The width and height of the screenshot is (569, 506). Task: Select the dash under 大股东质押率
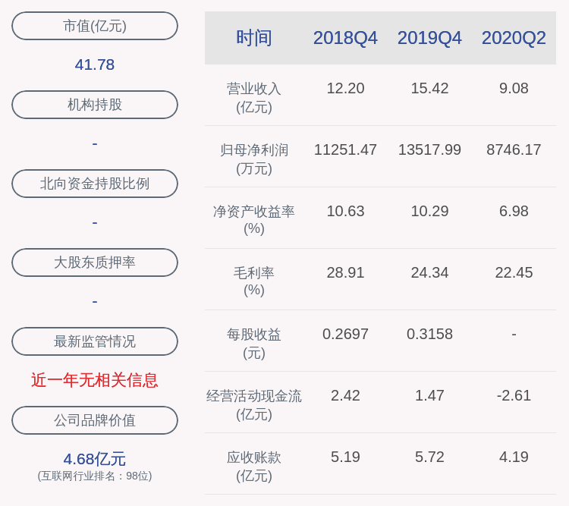(95, 302)
